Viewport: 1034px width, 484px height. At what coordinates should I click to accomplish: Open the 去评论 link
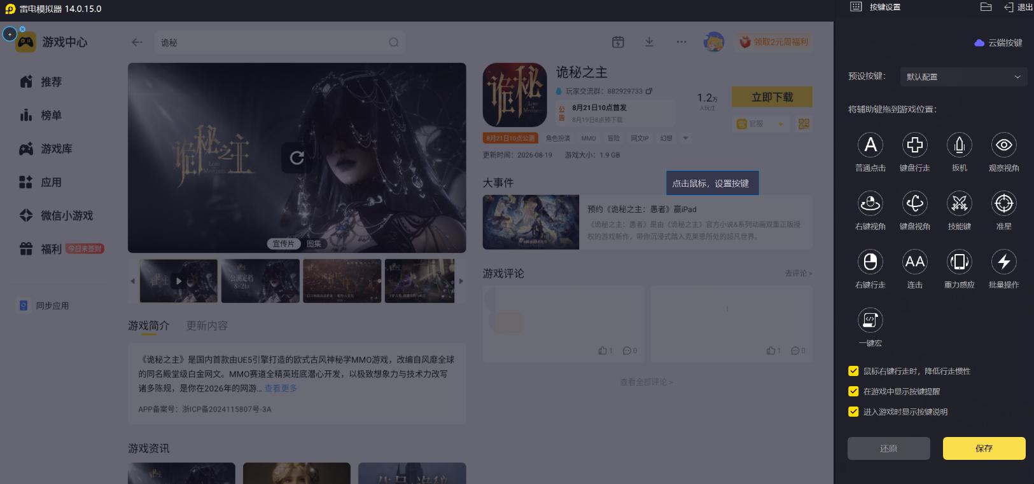798,273
